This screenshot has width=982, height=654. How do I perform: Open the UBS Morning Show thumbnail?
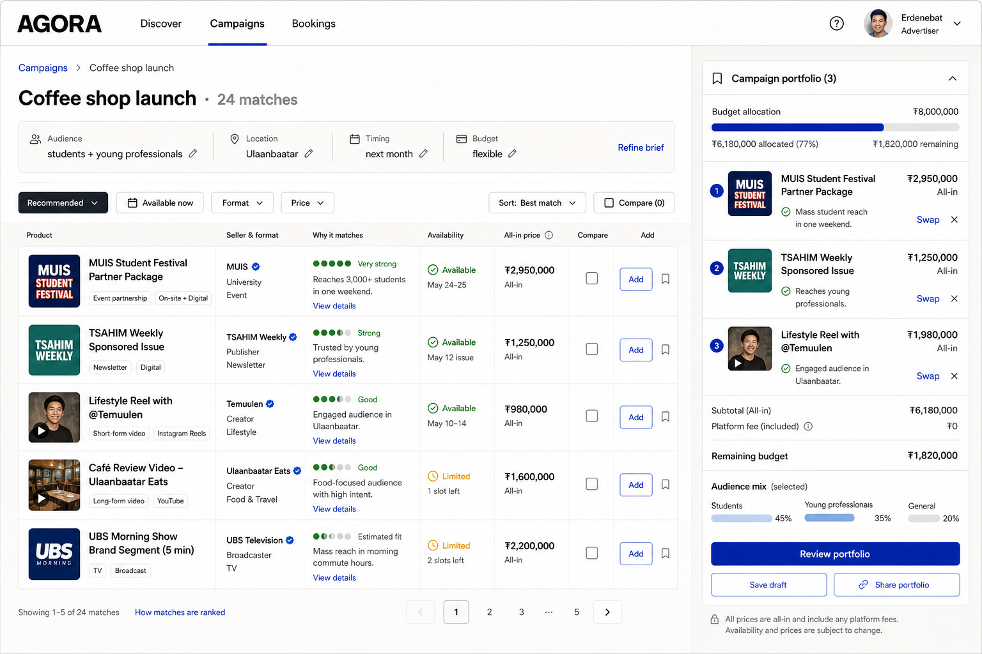(x=54, y=554)
